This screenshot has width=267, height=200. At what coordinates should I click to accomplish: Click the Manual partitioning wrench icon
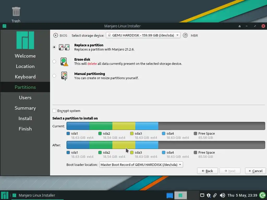(64, 76)
